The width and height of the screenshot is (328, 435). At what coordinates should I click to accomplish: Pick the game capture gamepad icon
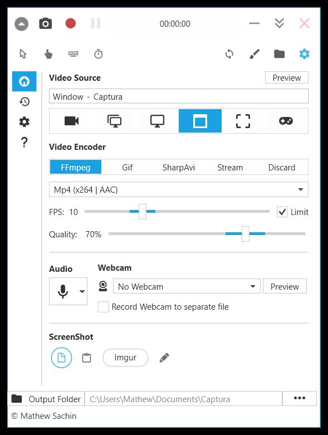[286, 121]
